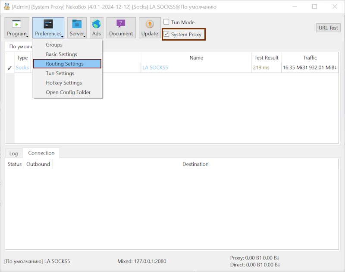Click the Program toolbar icon
The height and width of the screenshot is (272, 345).
click(17, 24)
